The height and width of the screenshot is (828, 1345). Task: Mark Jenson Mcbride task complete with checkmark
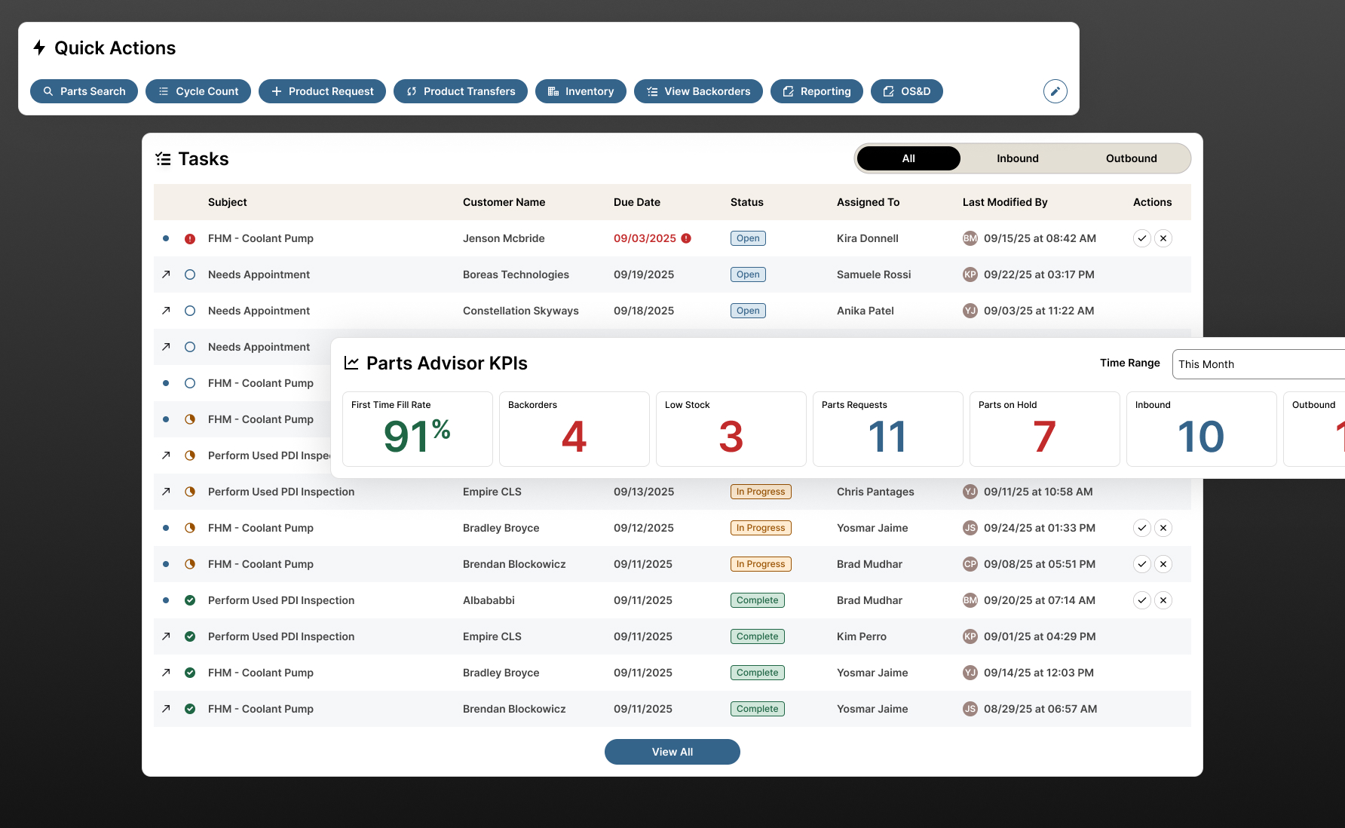(x=1142, y=238)
